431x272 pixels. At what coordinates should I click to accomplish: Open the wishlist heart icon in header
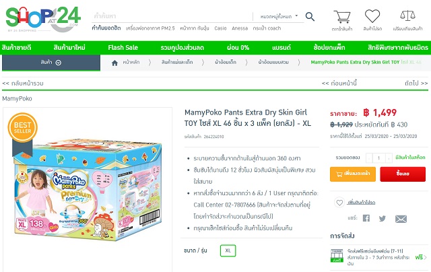pos(372,16)
